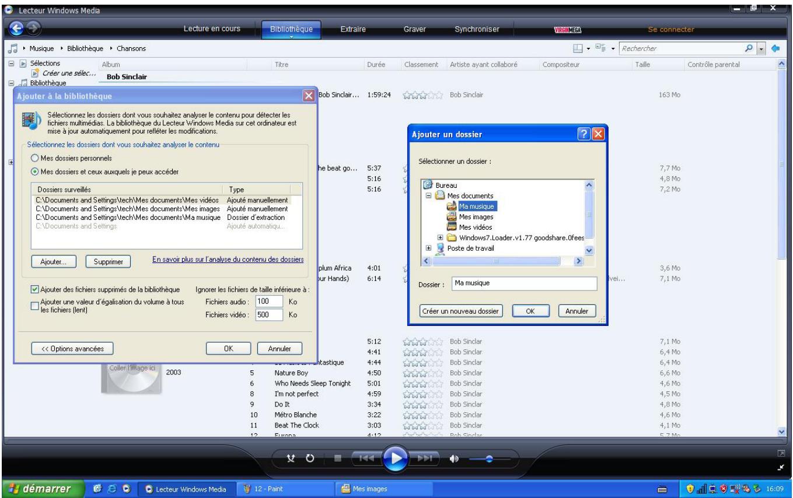Click the Bureau desktop icon in folder tree
This screenshot has height=498, width=793.
pos(428,185)
